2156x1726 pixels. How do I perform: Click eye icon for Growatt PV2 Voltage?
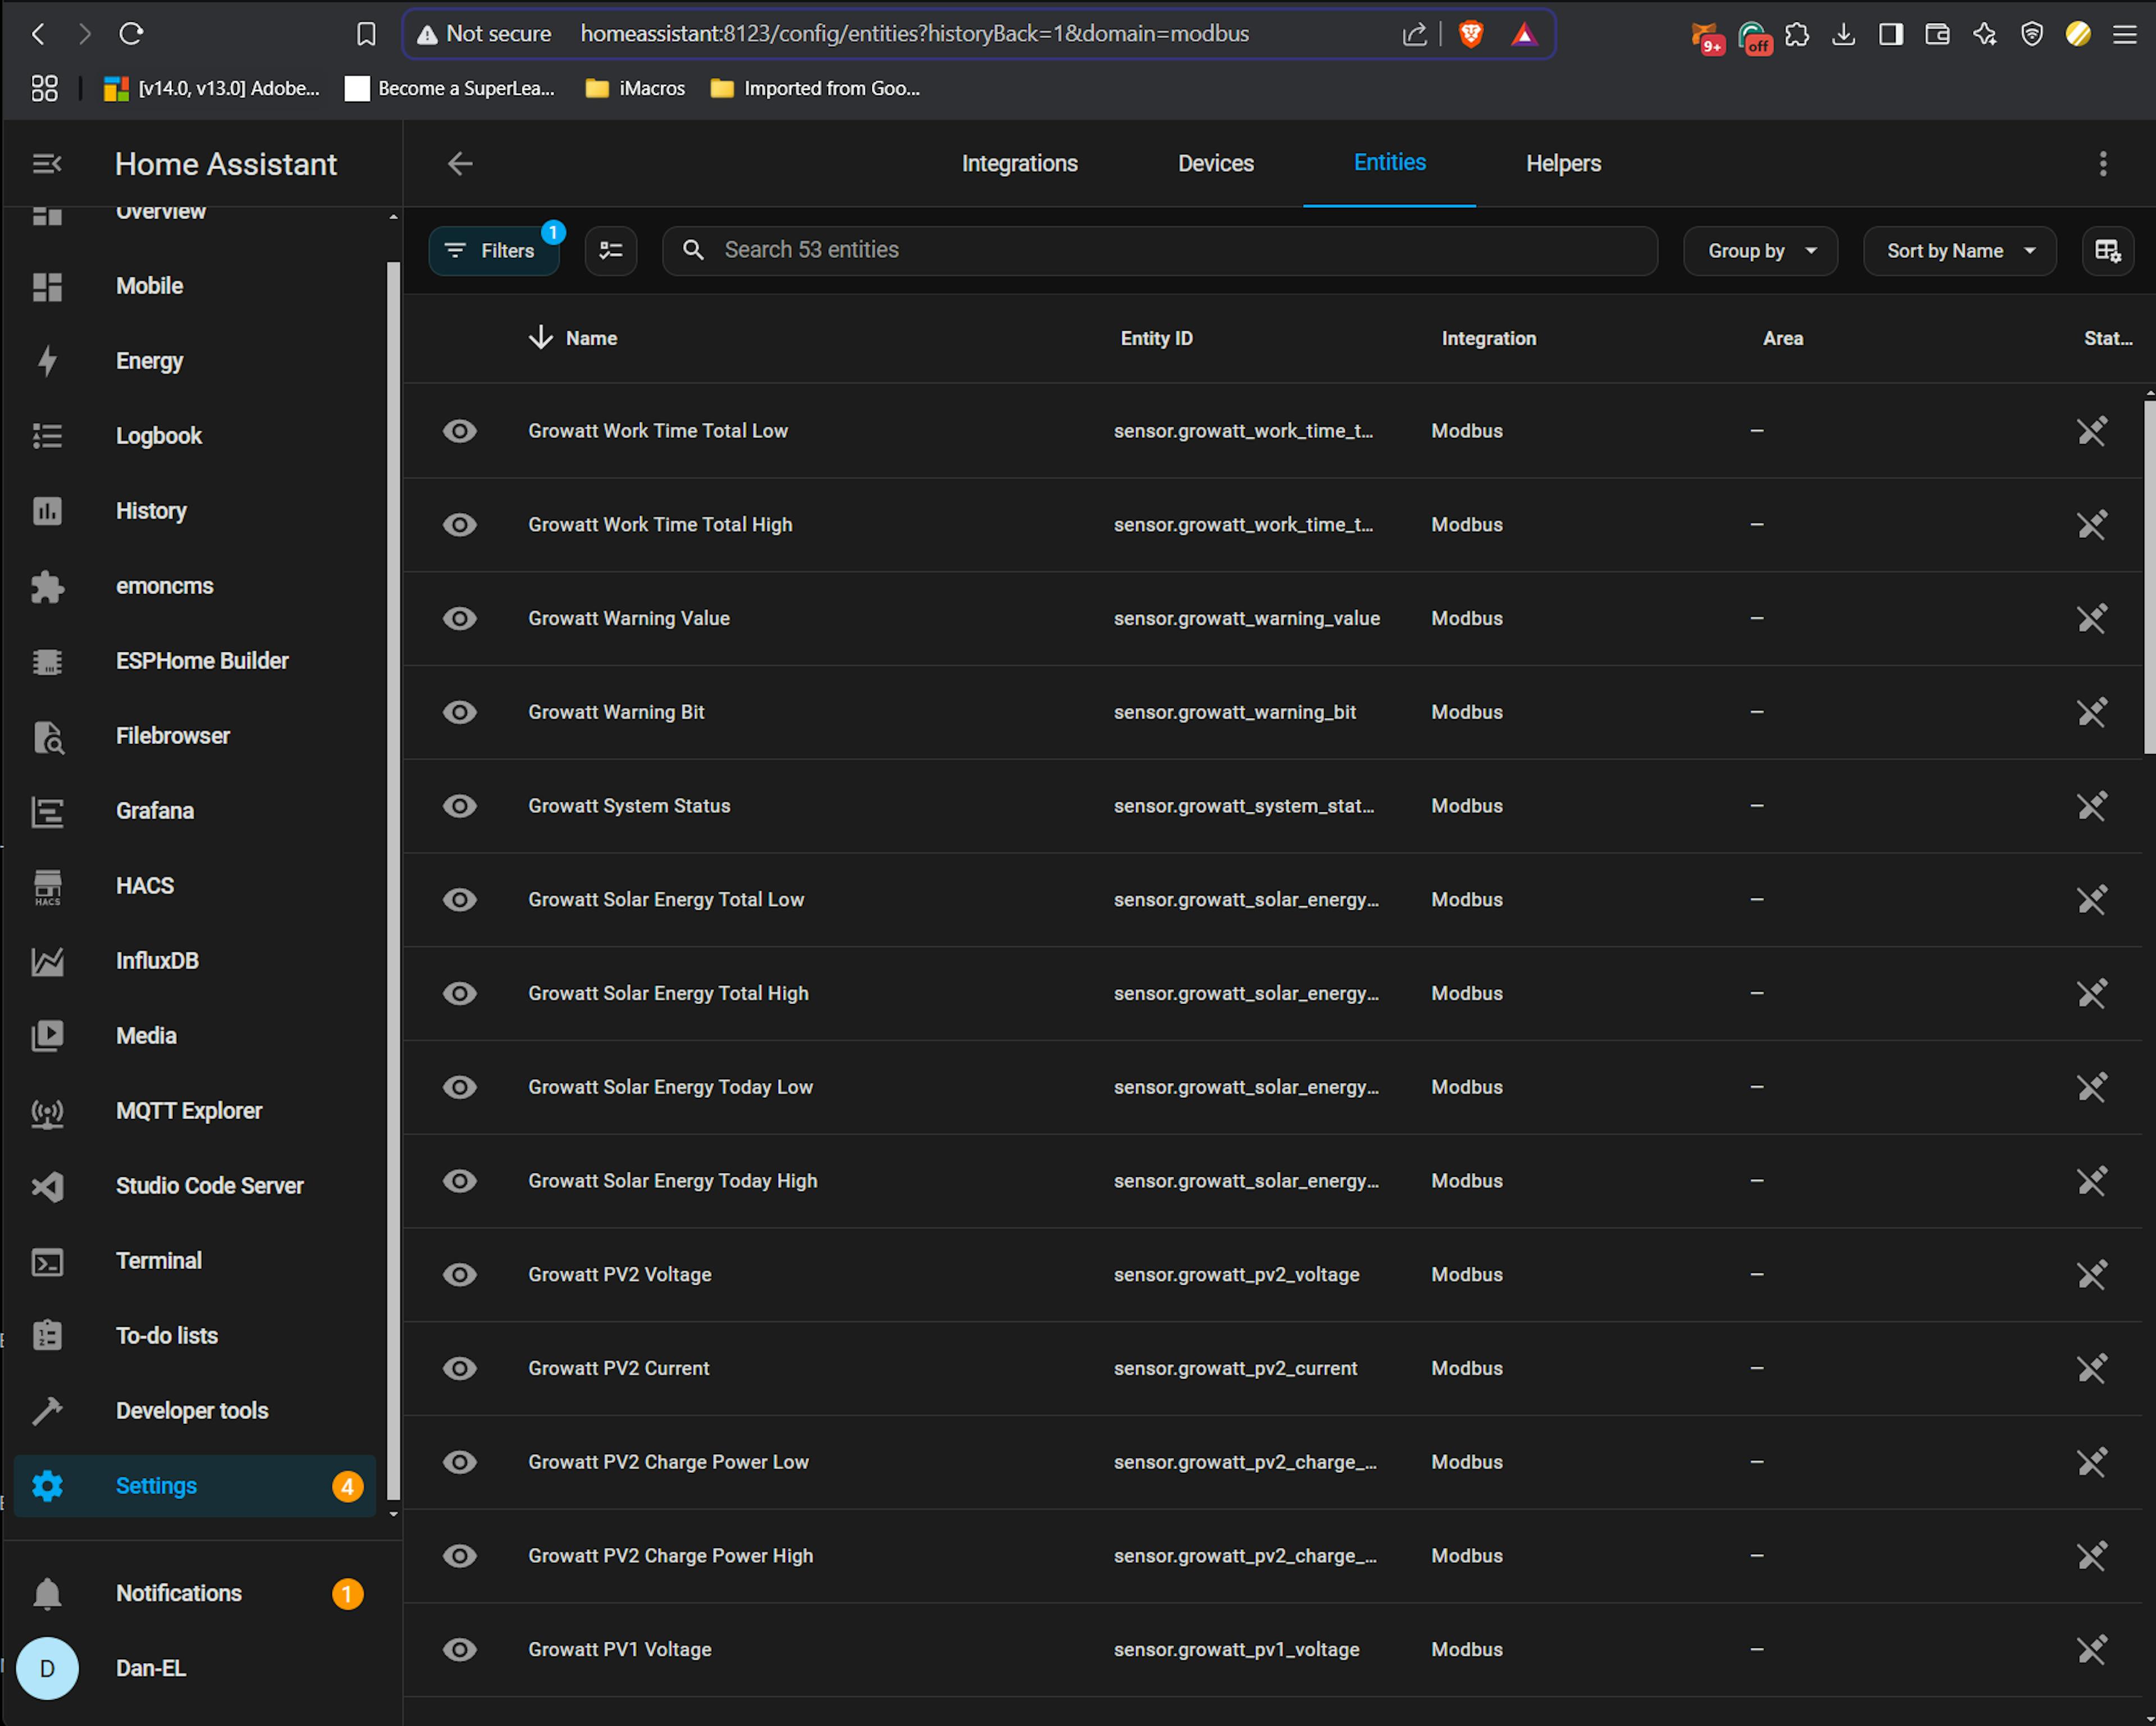(459, 1275)
